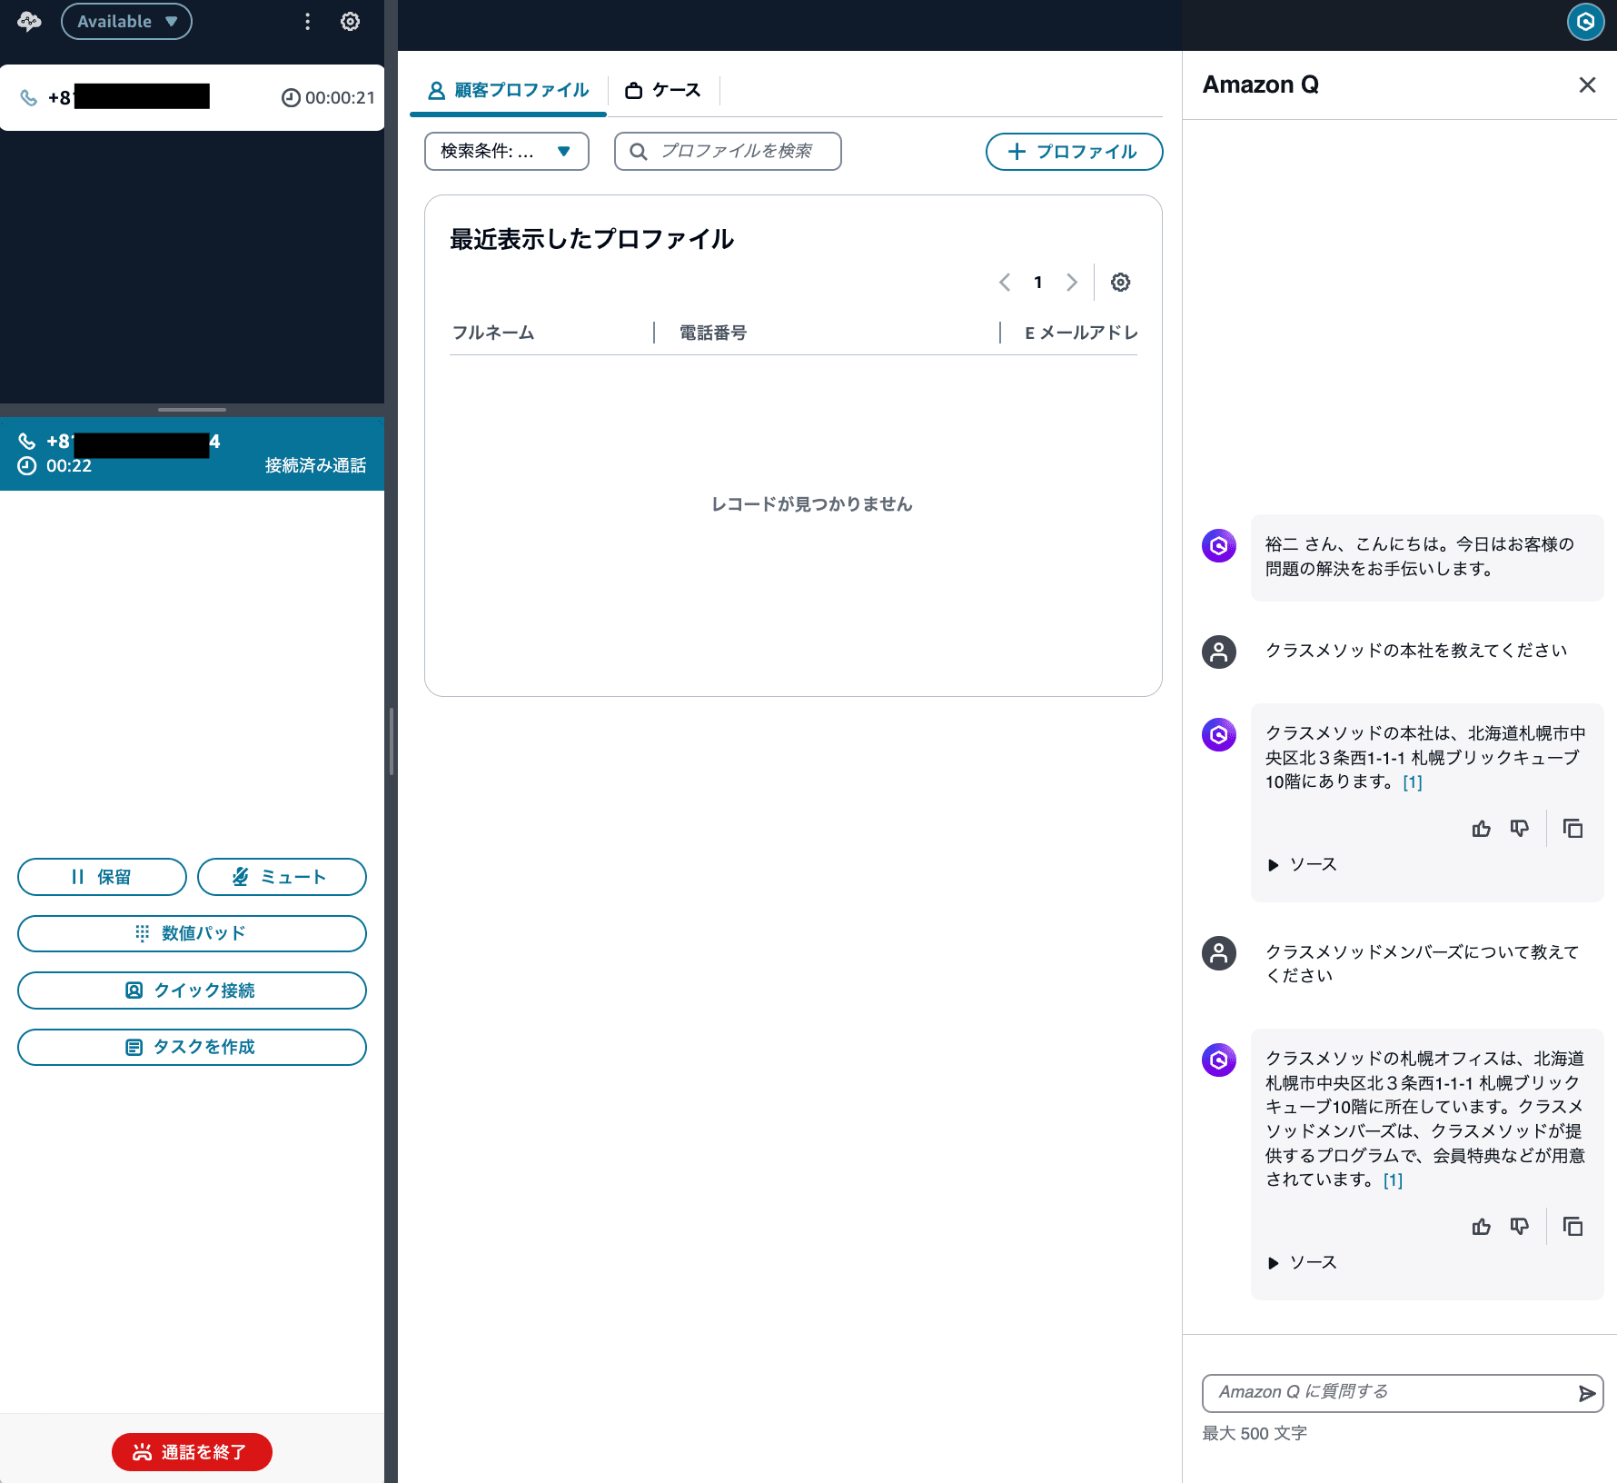Open the three-dot more options menu
This screenshot has height=1483, width=1617.
308,22
